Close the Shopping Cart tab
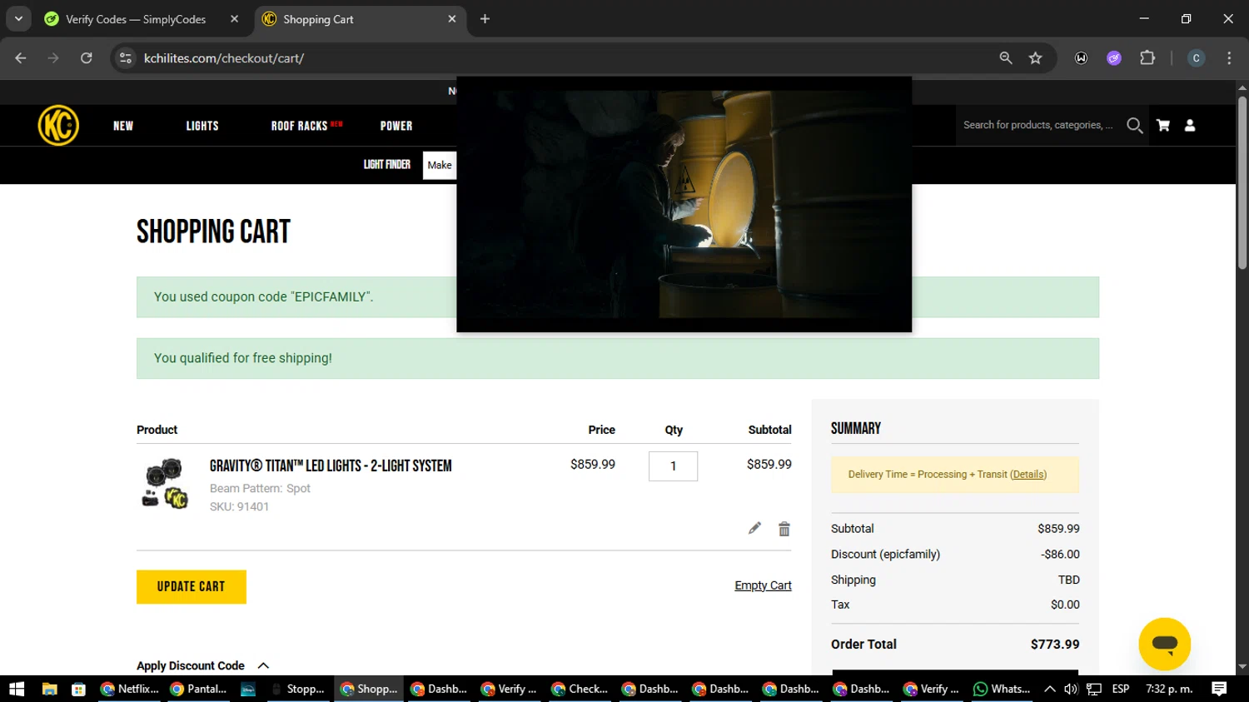This screenshot has height=702, width=1249. [x=452, y=19]
